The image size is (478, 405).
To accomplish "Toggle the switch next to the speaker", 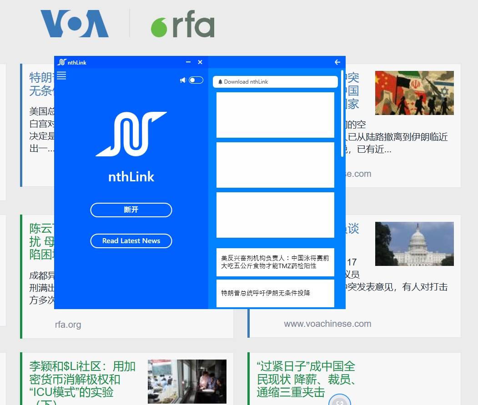I will point(196,80).
